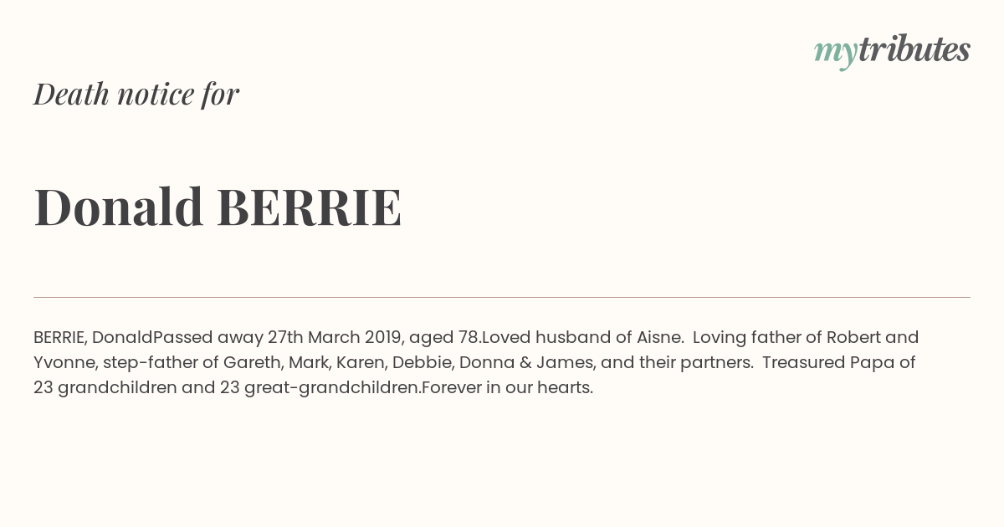1004x527 pixels.
Task: Click "Forever in our hearts" closing line
Action: (x=507, y=388)
